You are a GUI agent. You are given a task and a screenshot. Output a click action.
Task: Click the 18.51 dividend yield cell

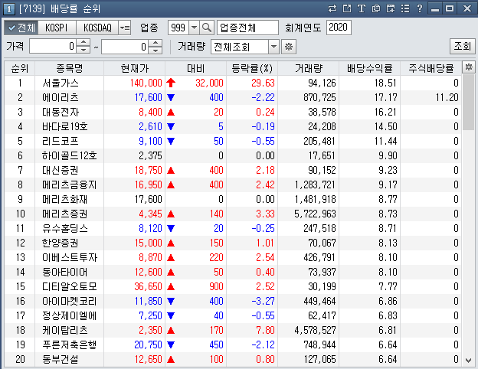click(x=385, y=83)
